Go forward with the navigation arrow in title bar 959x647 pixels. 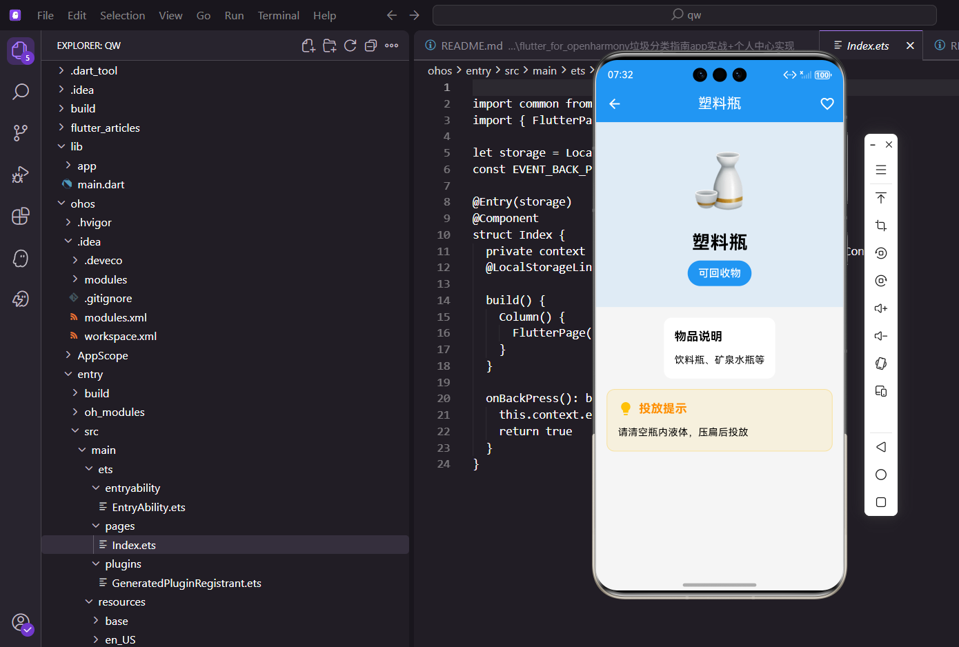tap(414, 15)
